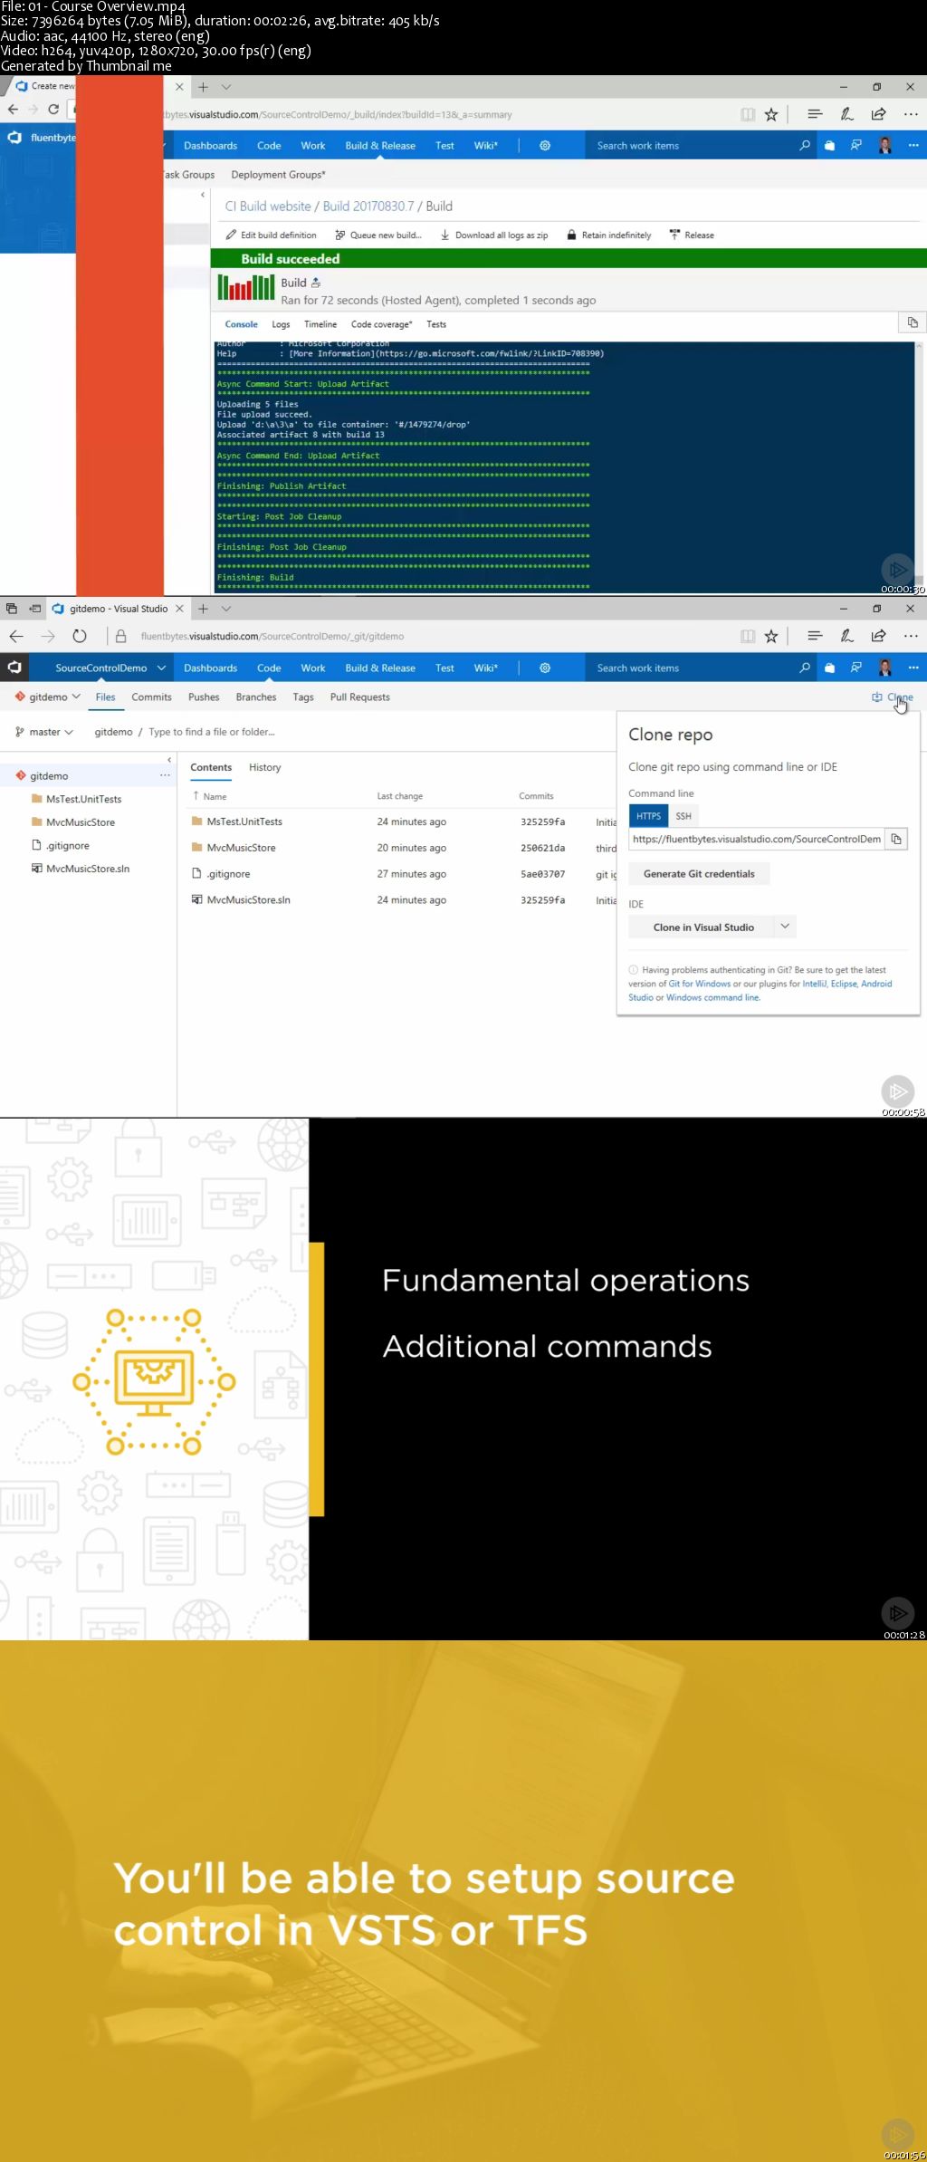Click the clone URL input field

click(756, 839)
